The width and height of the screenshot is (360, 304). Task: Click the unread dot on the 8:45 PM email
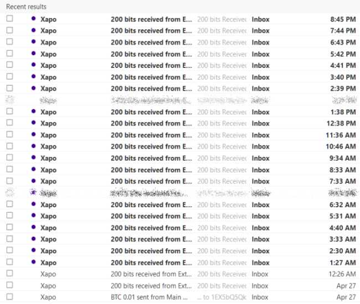tap(34, 19)
